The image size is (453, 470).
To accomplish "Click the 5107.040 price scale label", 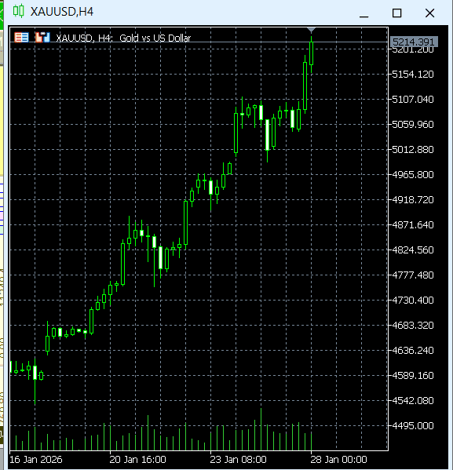I will (413, 99).
